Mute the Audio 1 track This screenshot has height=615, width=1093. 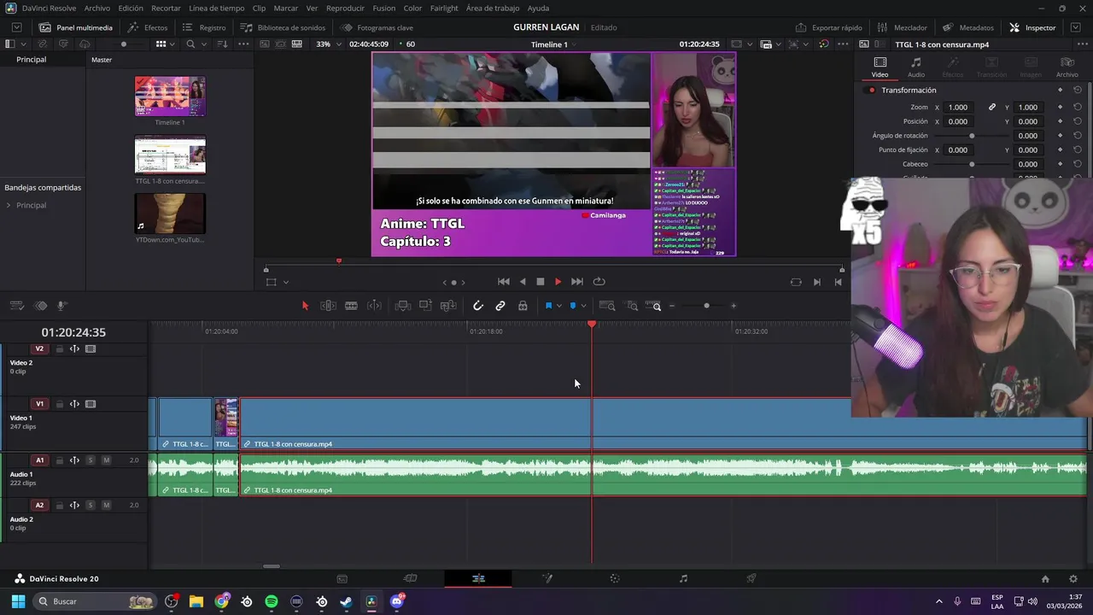coord(106,460)
